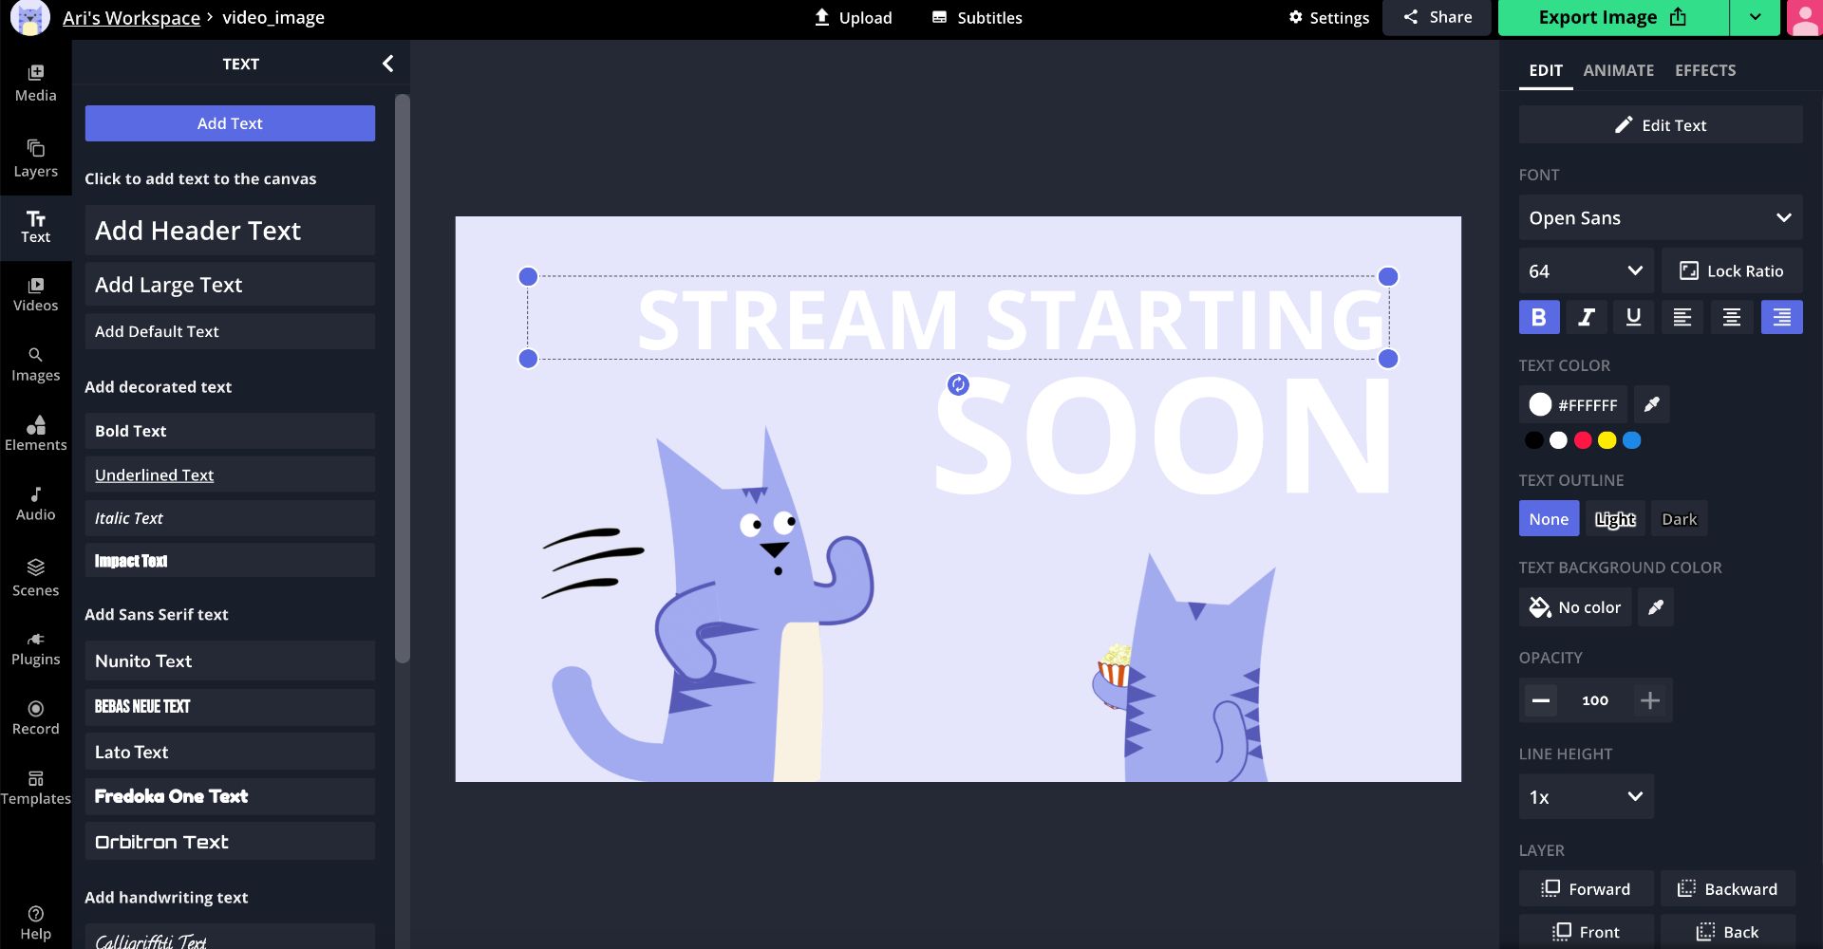Viewport: 1823px width, 949px height.
Task: Open the Elements sidebar panel
Action: click(x=35, y=432)
